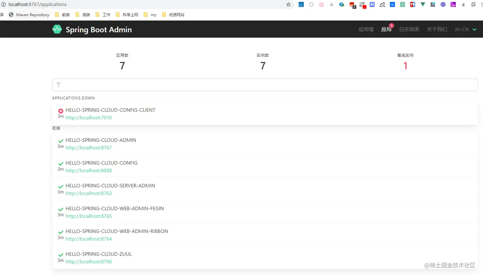The image size is (483, 276).
Task: Open the 应用 applications menu
Action: point(386,29)
